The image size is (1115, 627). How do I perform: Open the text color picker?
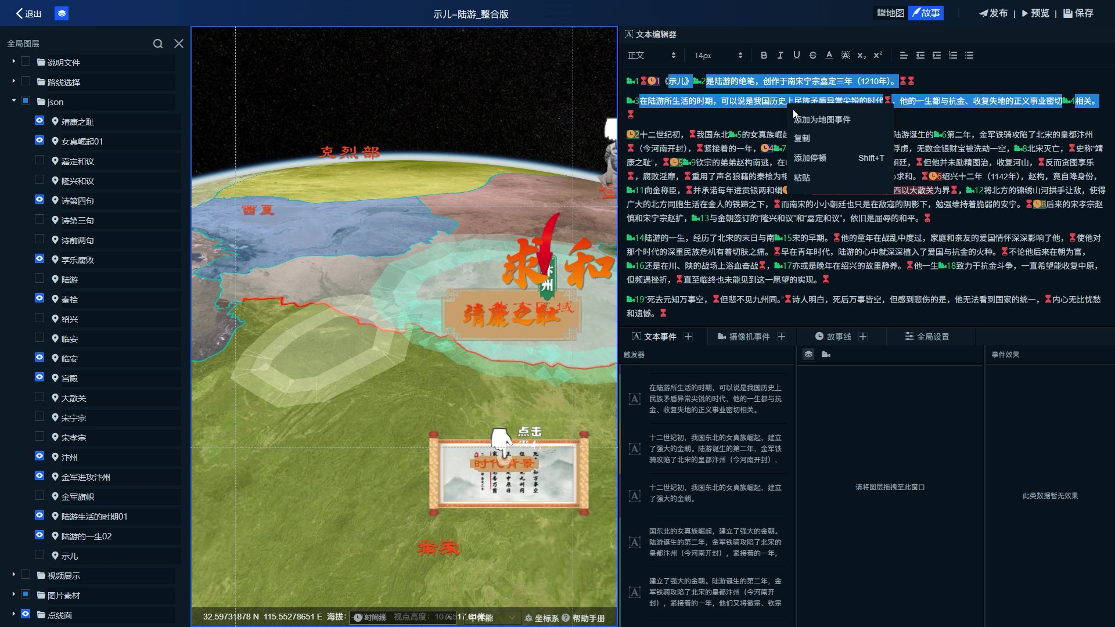coord(829,55)
